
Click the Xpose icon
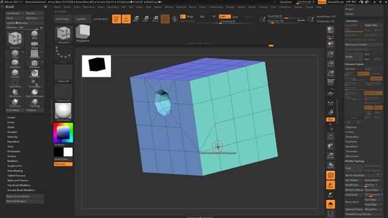[x=330, y=214]
